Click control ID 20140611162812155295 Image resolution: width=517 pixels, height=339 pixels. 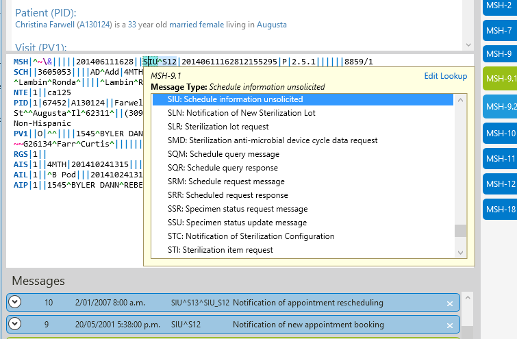[229, 62]
